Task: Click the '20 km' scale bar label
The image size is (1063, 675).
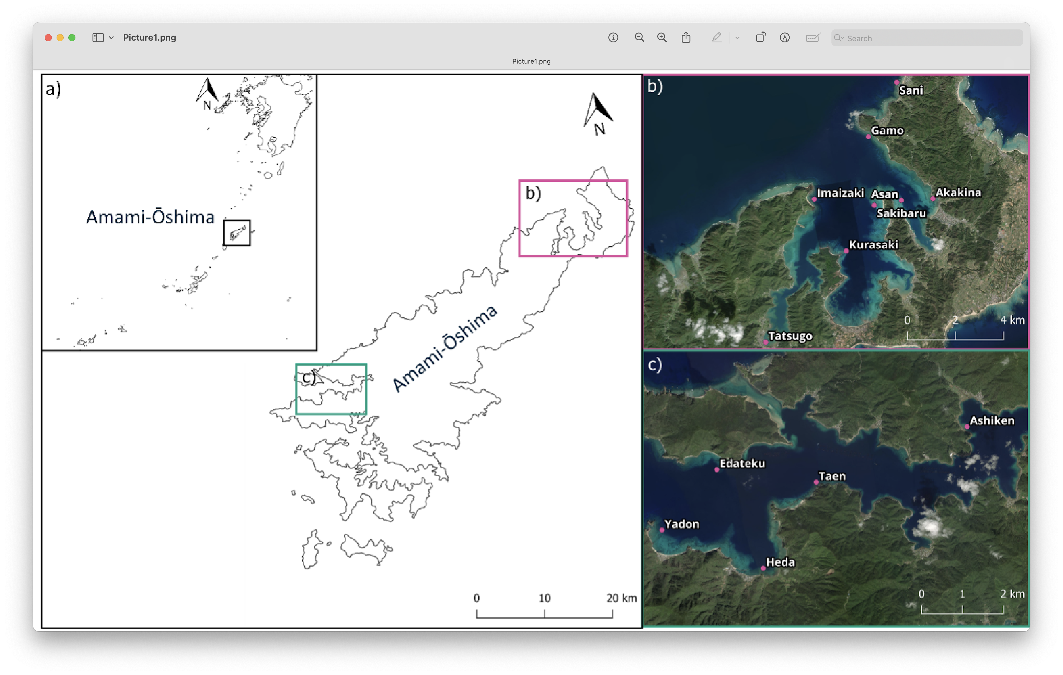Action: click(x=622, y=598)
